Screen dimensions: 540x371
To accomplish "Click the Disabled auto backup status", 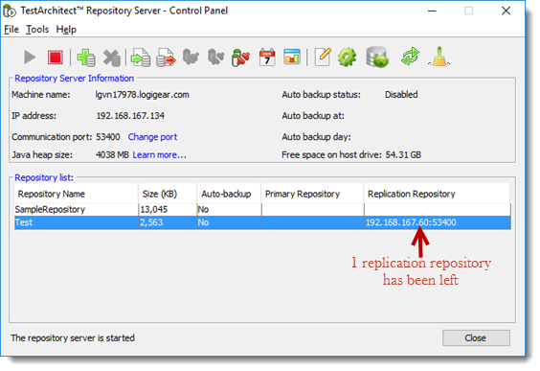I will 401,95.
